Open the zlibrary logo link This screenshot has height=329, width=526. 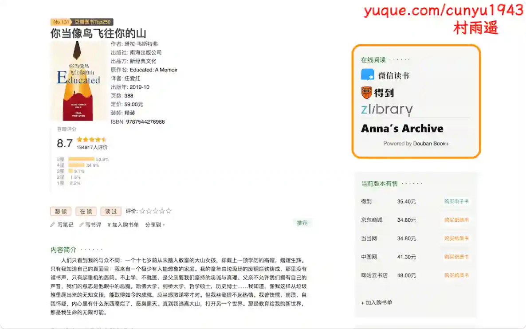click(387, 110)
